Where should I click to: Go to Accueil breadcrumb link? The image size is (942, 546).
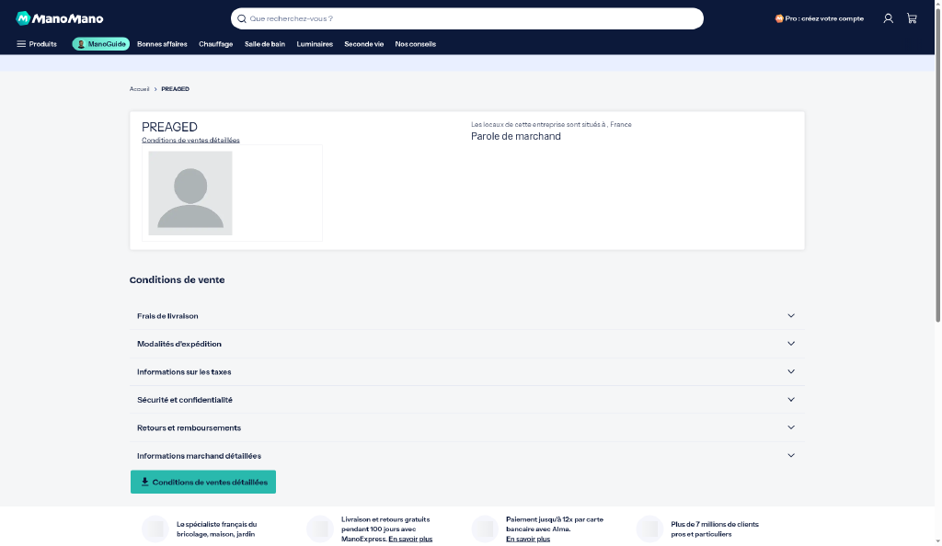click(x=140, y=89)
